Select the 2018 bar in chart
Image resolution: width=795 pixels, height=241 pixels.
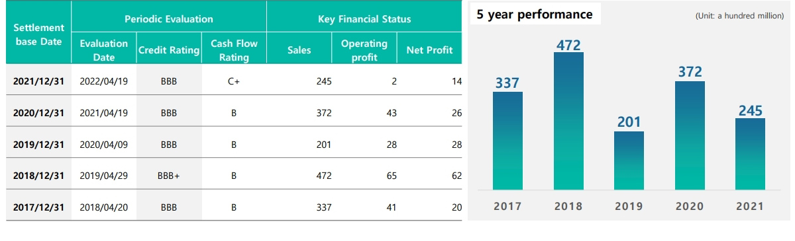(568, 121)
